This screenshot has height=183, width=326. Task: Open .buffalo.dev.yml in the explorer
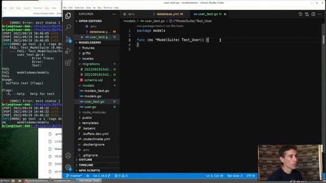point(95,134)
